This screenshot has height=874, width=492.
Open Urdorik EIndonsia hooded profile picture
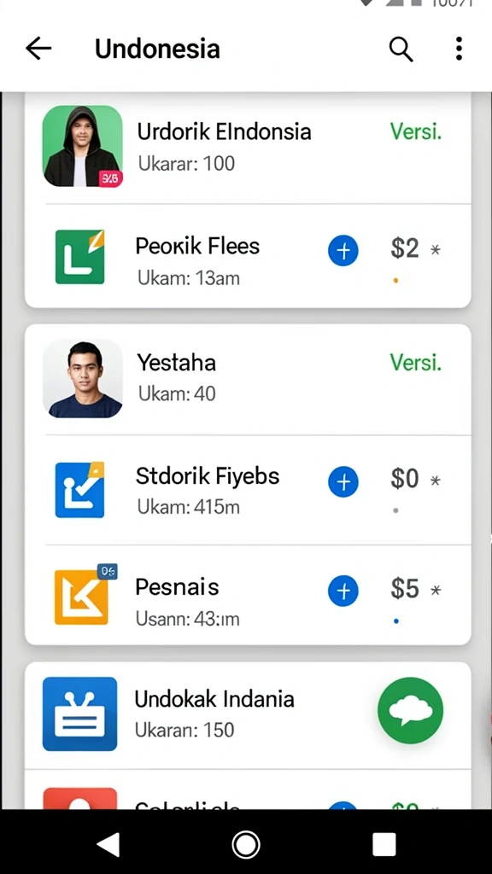(x=82, y=146)
